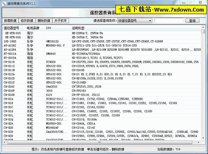The width and height of the screenshot is (208, 154).
Task: Select row CH-K18D
Action: [102, 95]
